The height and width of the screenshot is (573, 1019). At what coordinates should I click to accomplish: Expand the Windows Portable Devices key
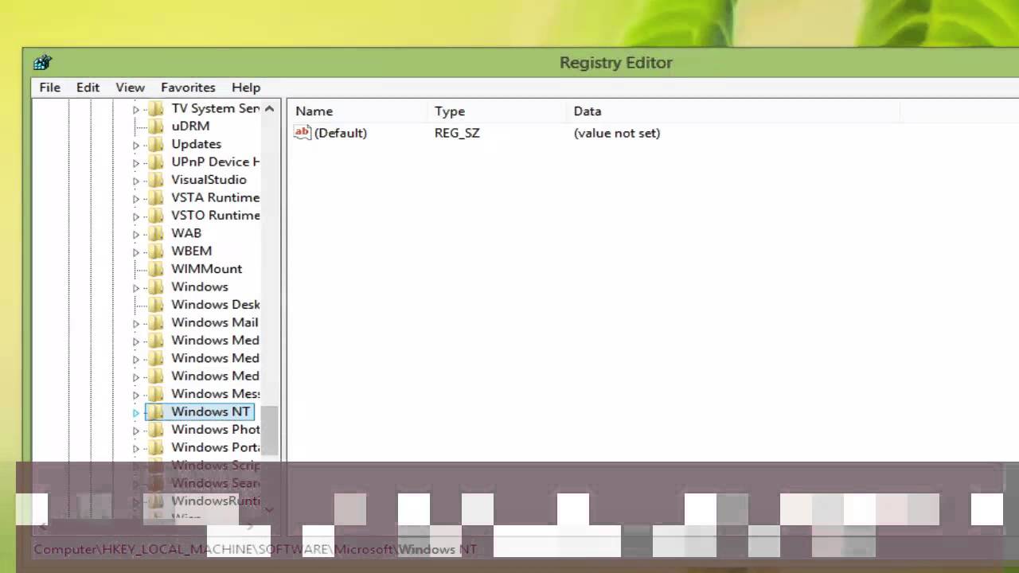[x=135, y=448]
